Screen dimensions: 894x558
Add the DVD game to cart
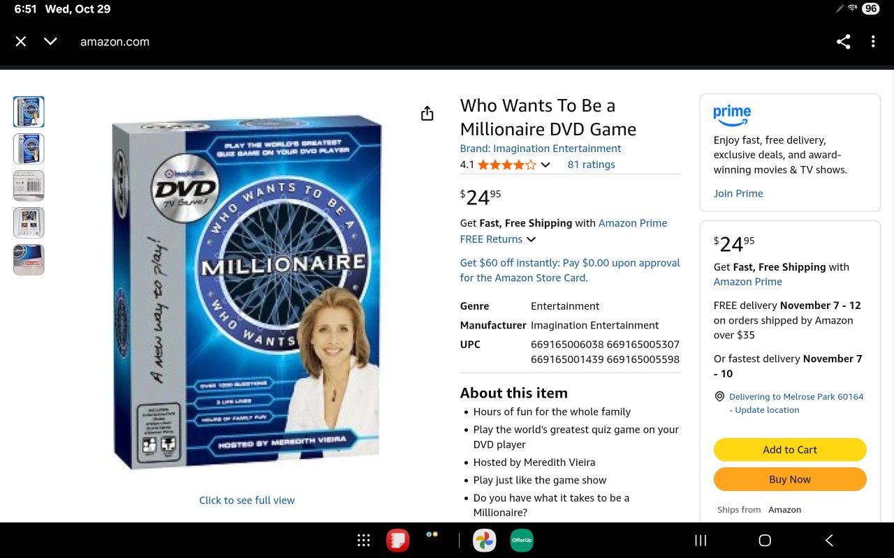point(790,450)
